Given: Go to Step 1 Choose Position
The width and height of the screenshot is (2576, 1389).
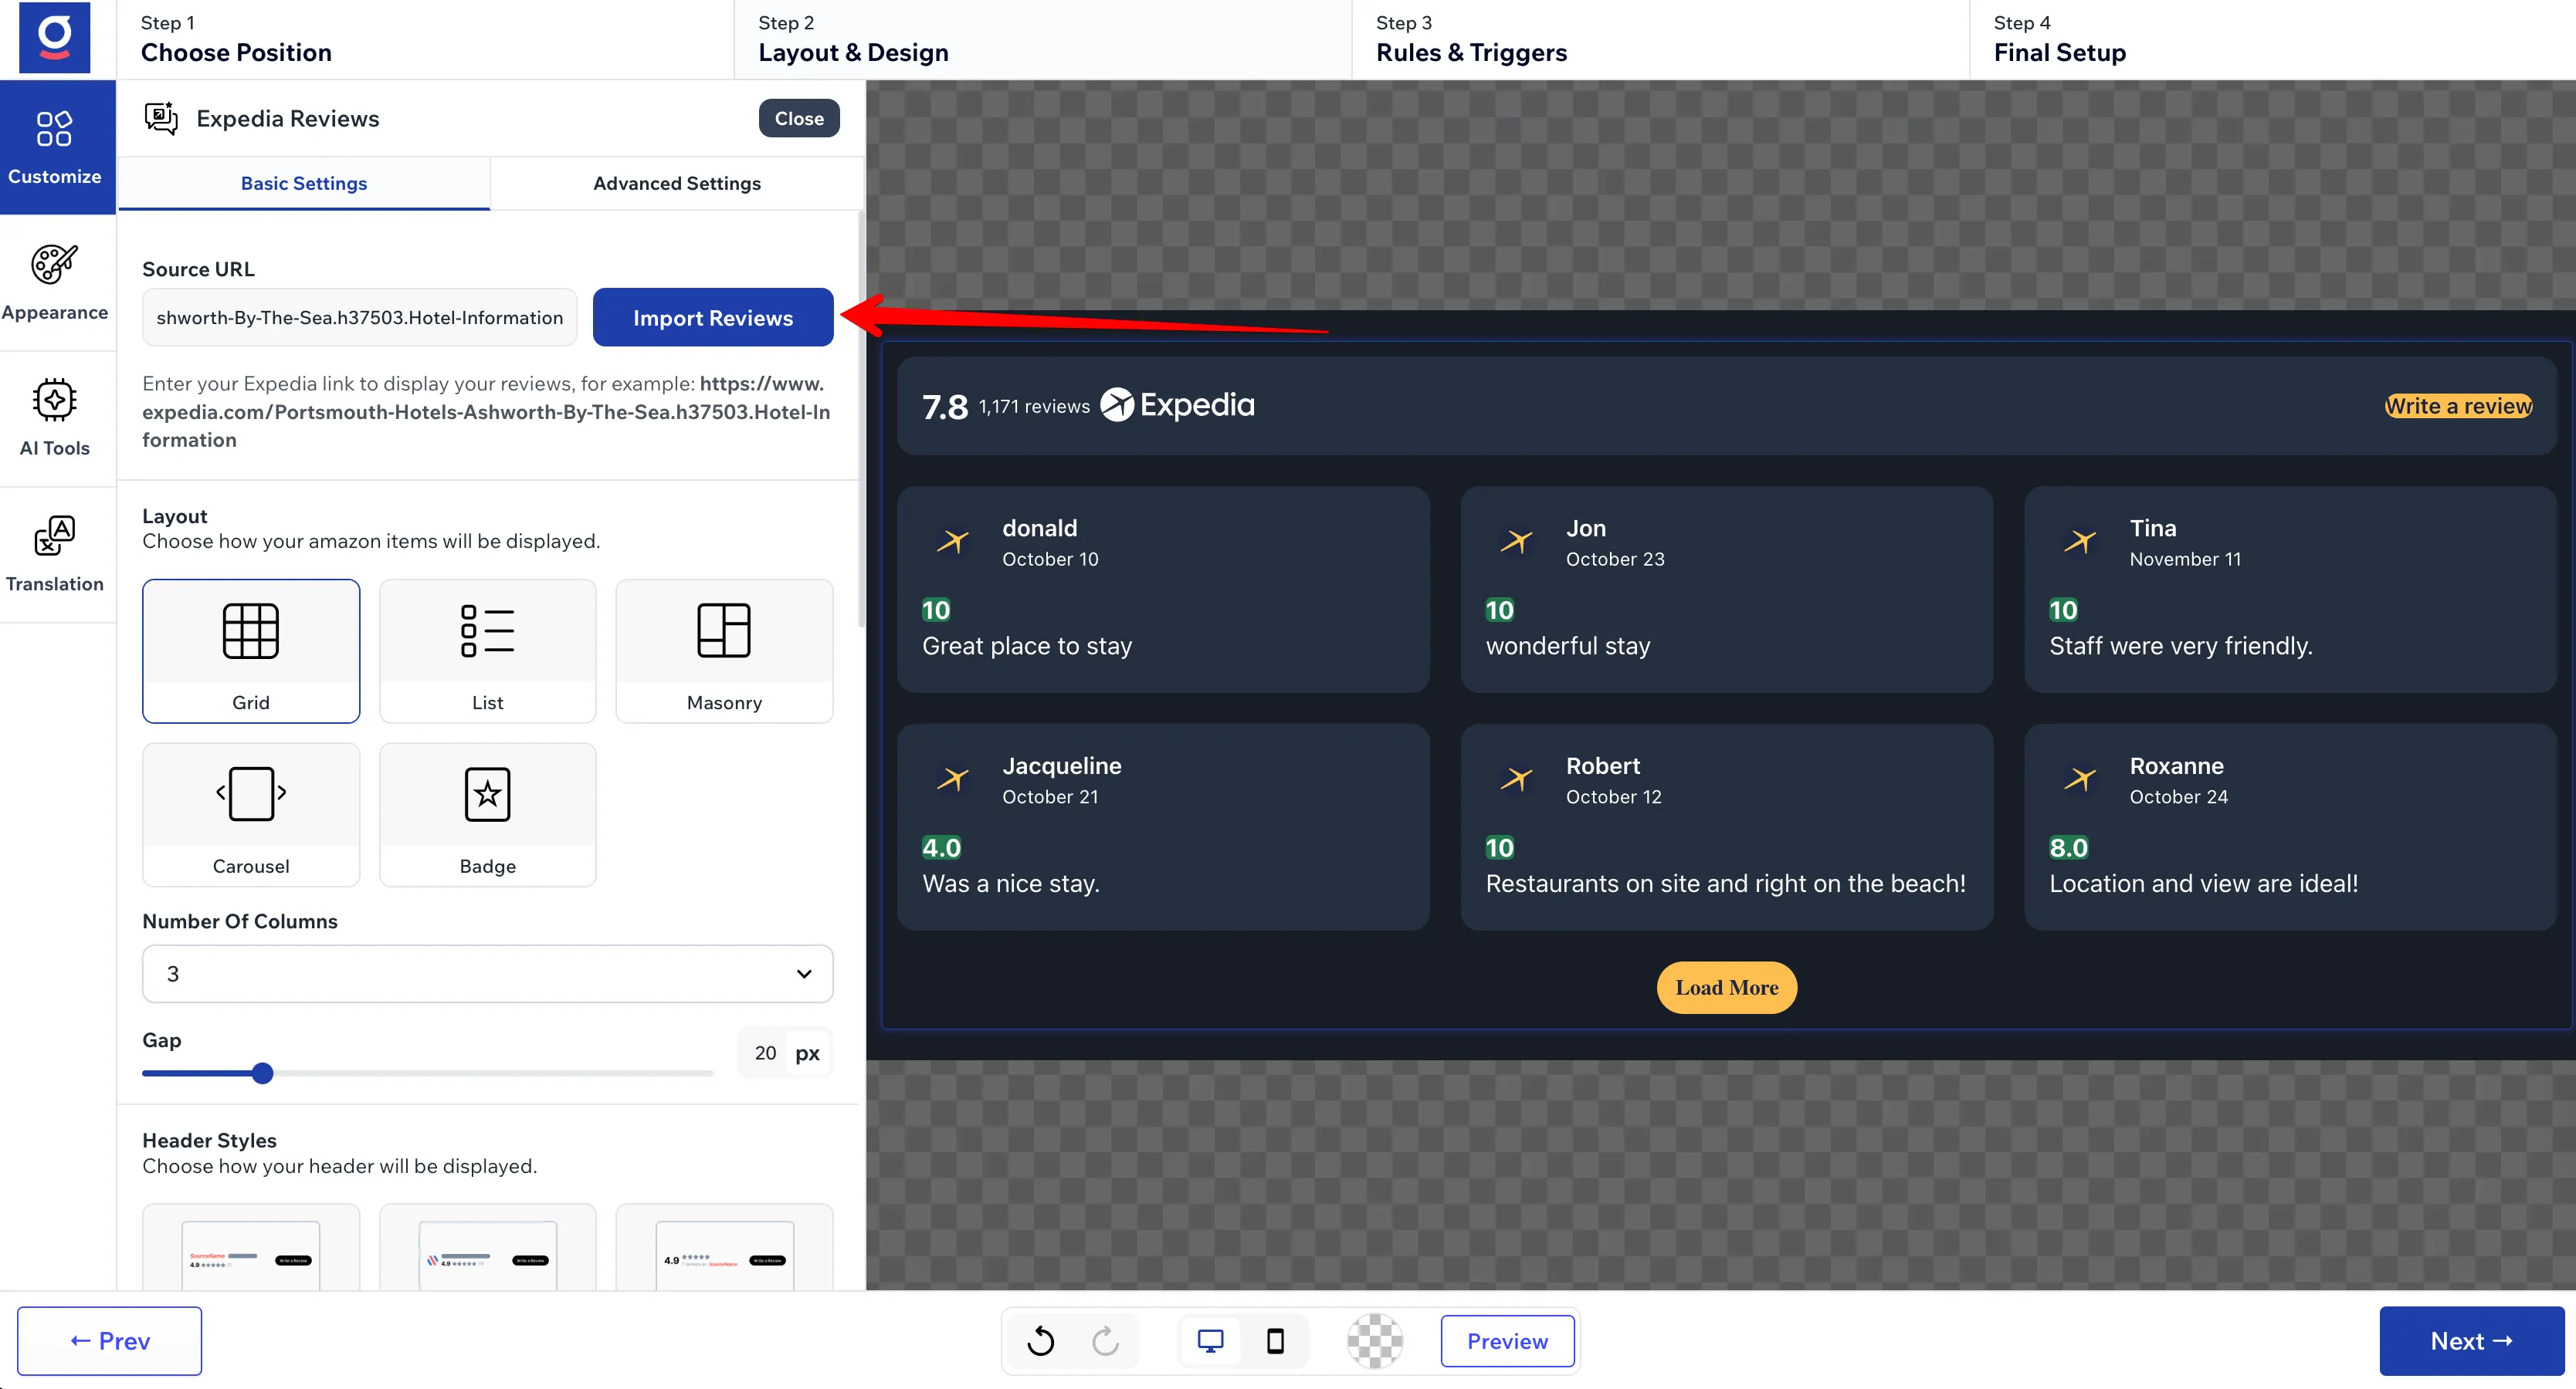Looking at the screenshot, I should coord(425,39).
